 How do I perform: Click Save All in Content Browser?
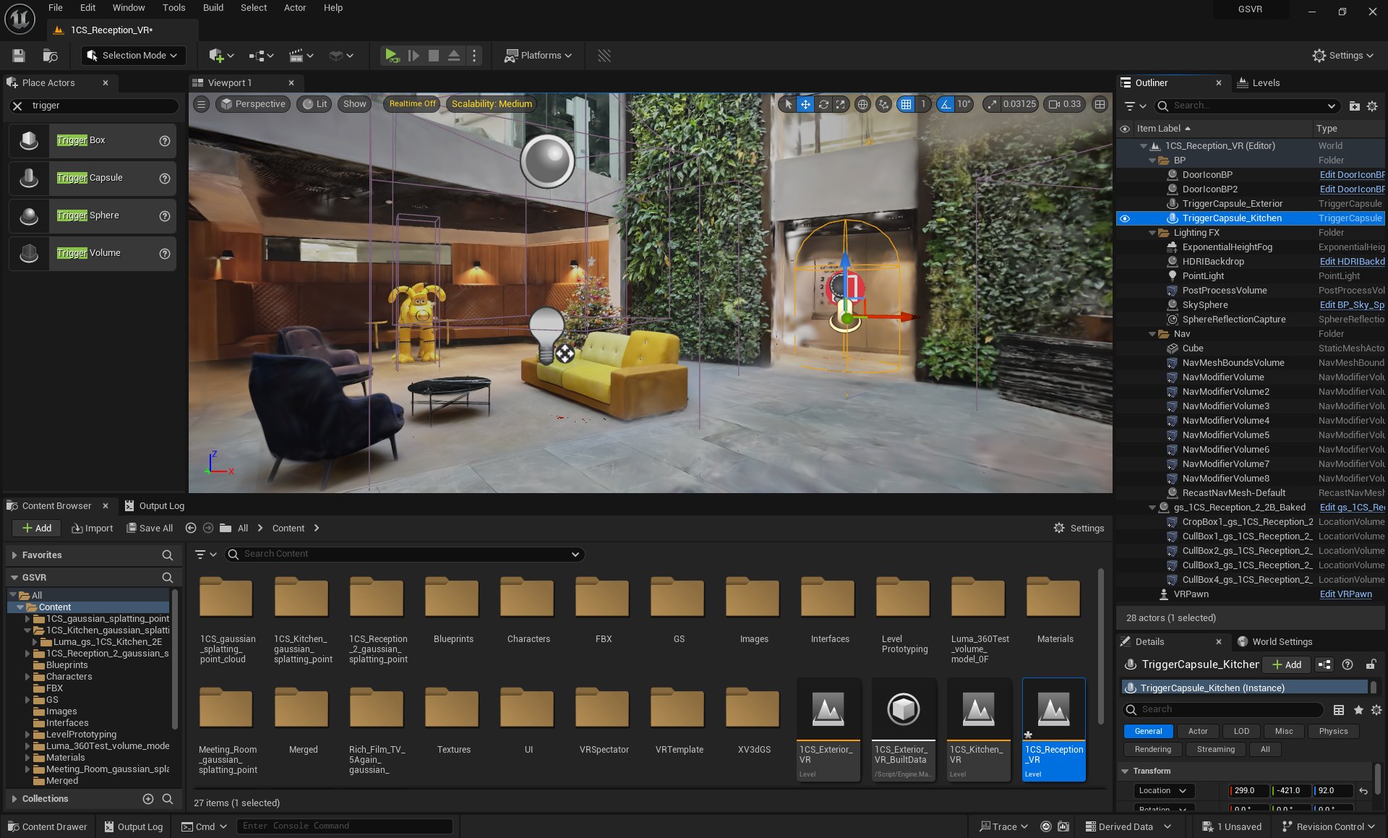[150, 529]
